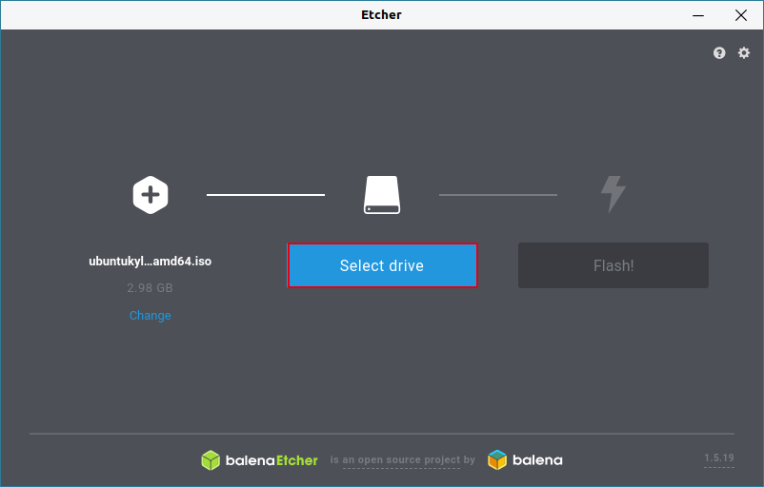
Task: Click the greyed-out Flash! button
Action: [613, 265]
